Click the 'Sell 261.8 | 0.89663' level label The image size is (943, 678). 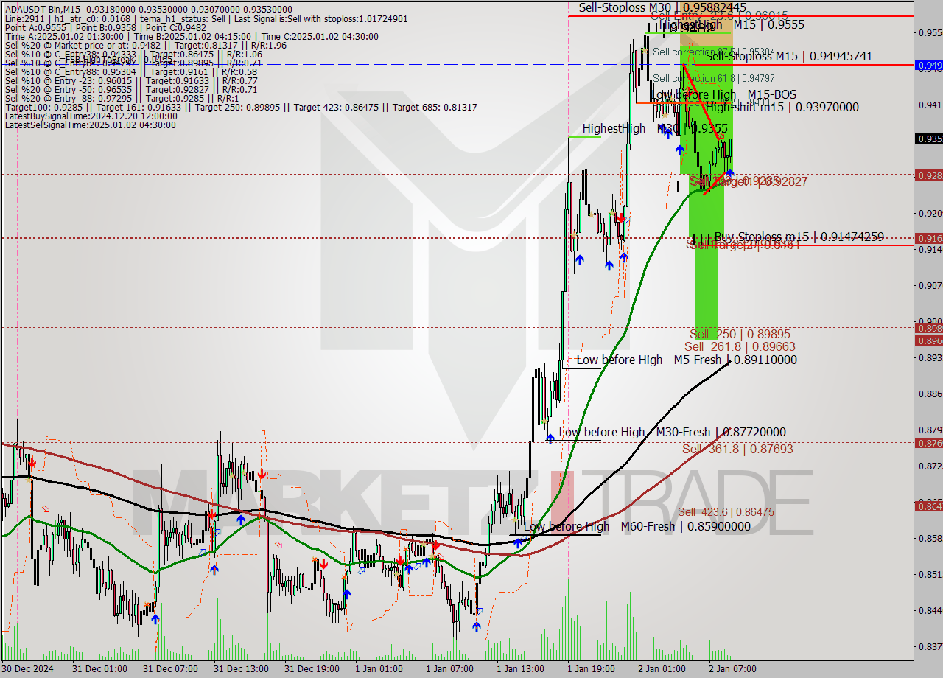tap(740, 346)
